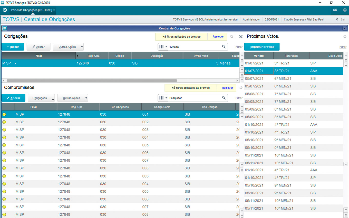This screenshot has width=349, height=218.
Task: Click search magnifier in Obrigações search box
Action: tap(224, 47)
